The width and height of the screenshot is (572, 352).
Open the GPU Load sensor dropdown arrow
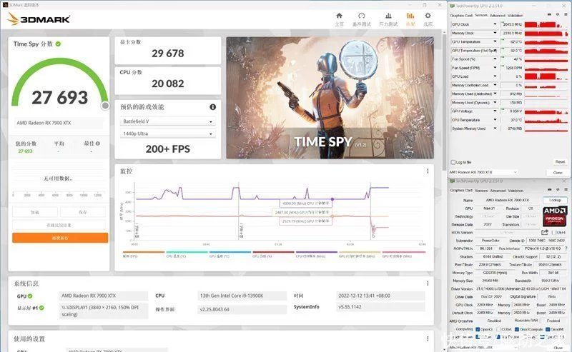point(495,76)
